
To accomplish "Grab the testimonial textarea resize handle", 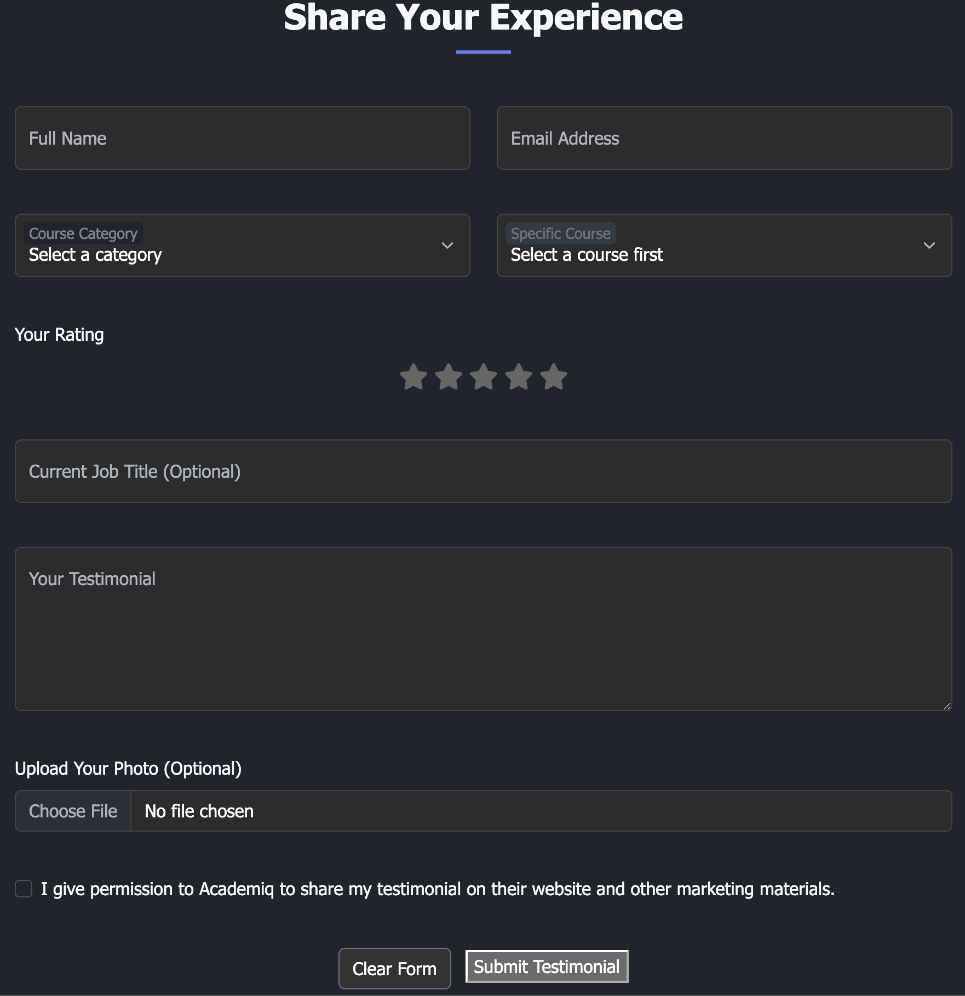I will pyautogui.click(x=947, y=706).
